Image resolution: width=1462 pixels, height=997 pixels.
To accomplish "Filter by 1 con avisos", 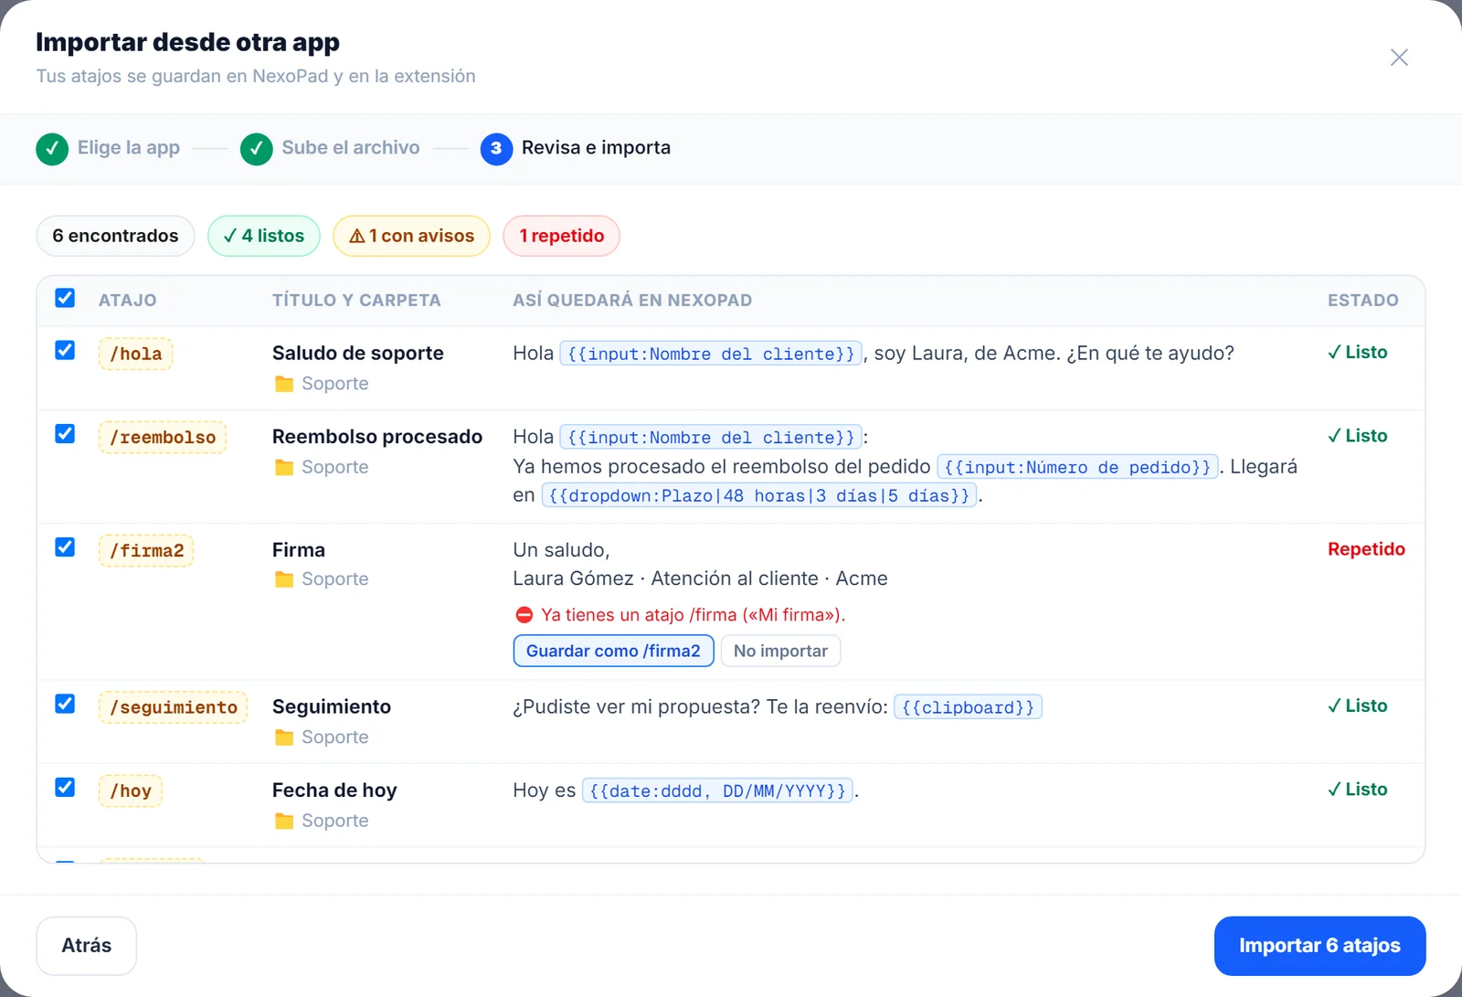I will pyautogui.click(x=412, y=236).
